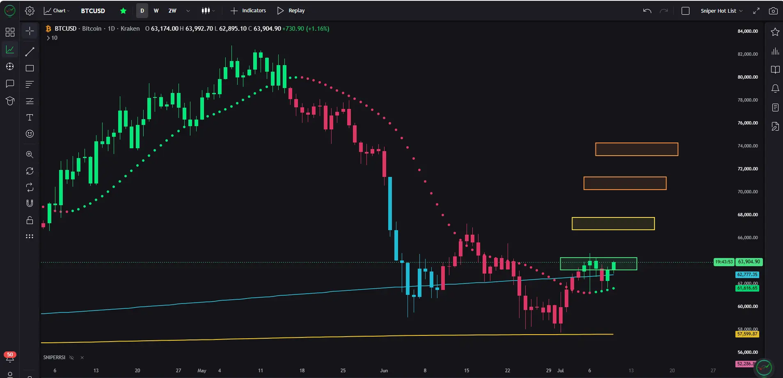Select the 2W timeframe
Image resolution: width=783 pixels, height=378 pixels.
click(172, 11)
